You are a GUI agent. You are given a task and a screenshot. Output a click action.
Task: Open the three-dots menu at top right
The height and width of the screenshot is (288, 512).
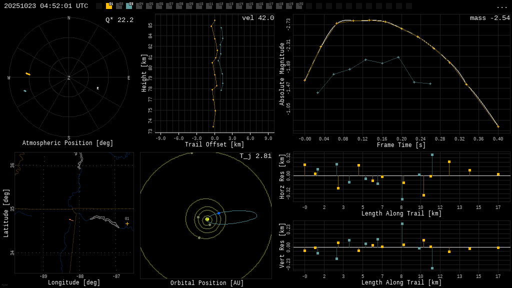coord(501,6)
